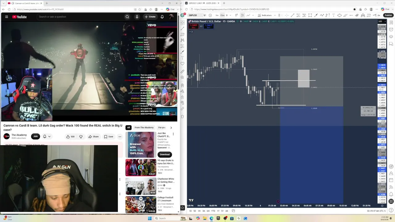Viewport: 395px width, 222px height.
Task: Click the Join channel button
Action: 35,136
